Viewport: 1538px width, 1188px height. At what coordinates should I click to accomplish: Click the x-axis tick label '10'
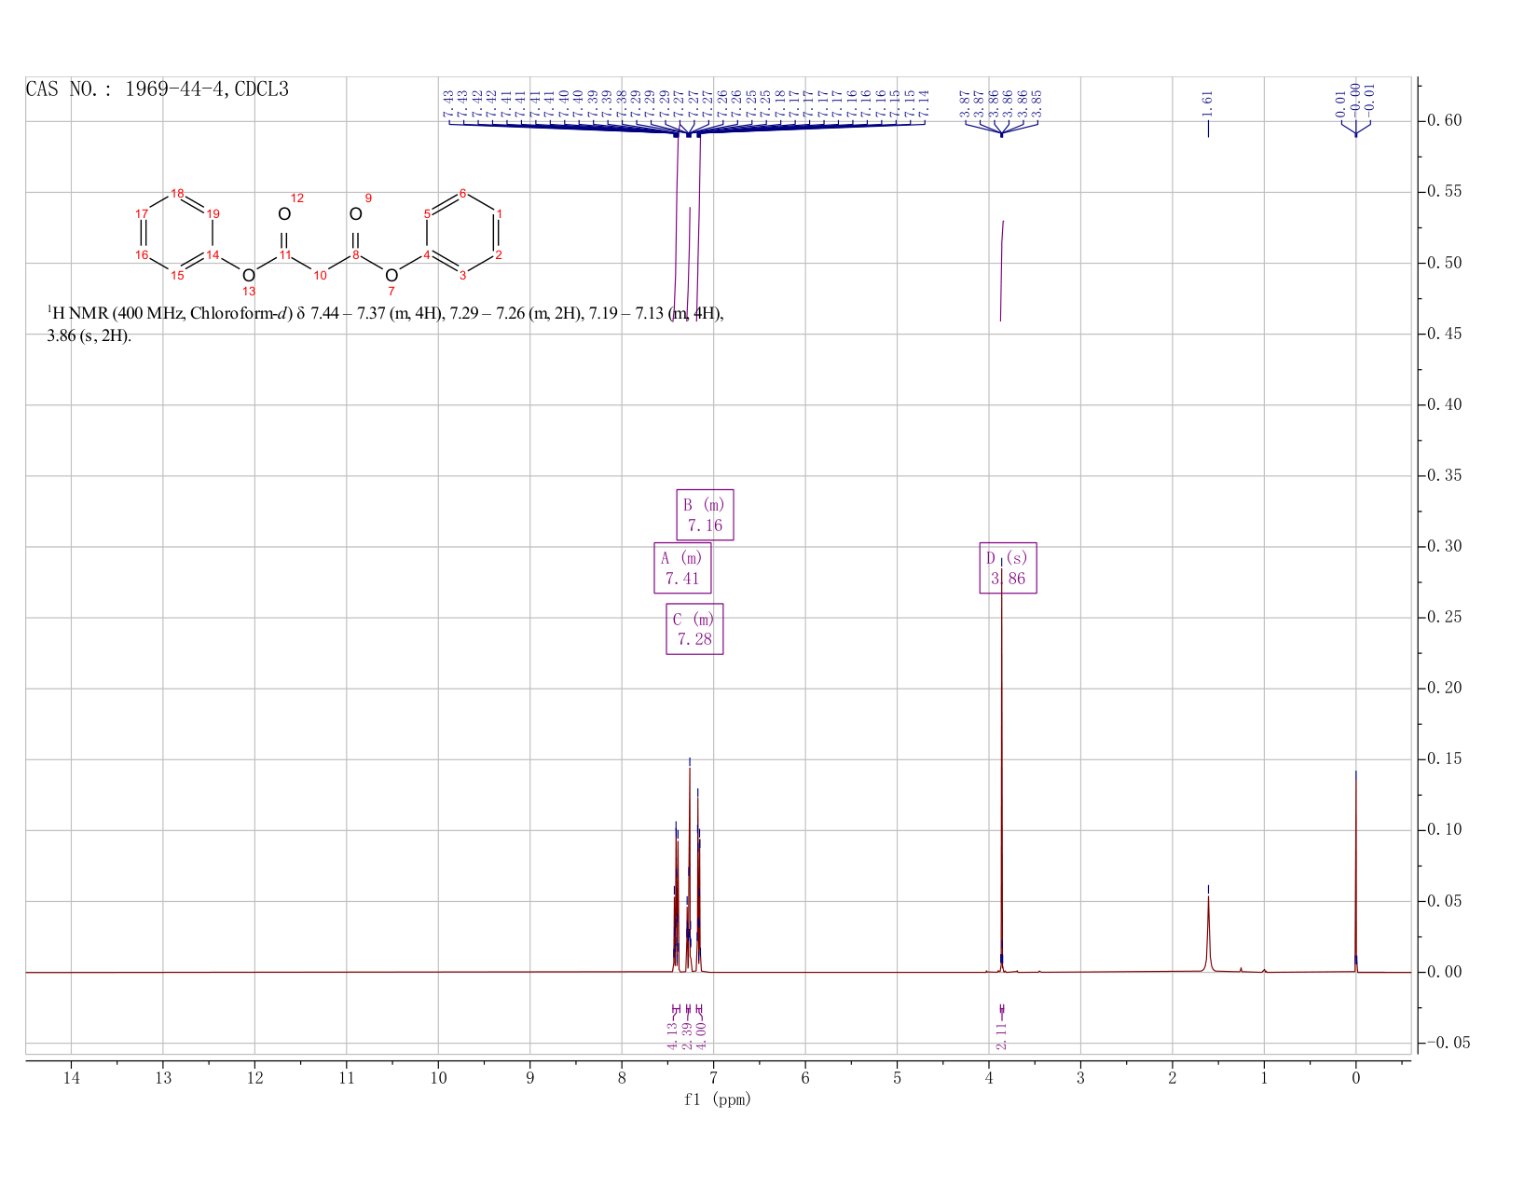pos(438,1078)
